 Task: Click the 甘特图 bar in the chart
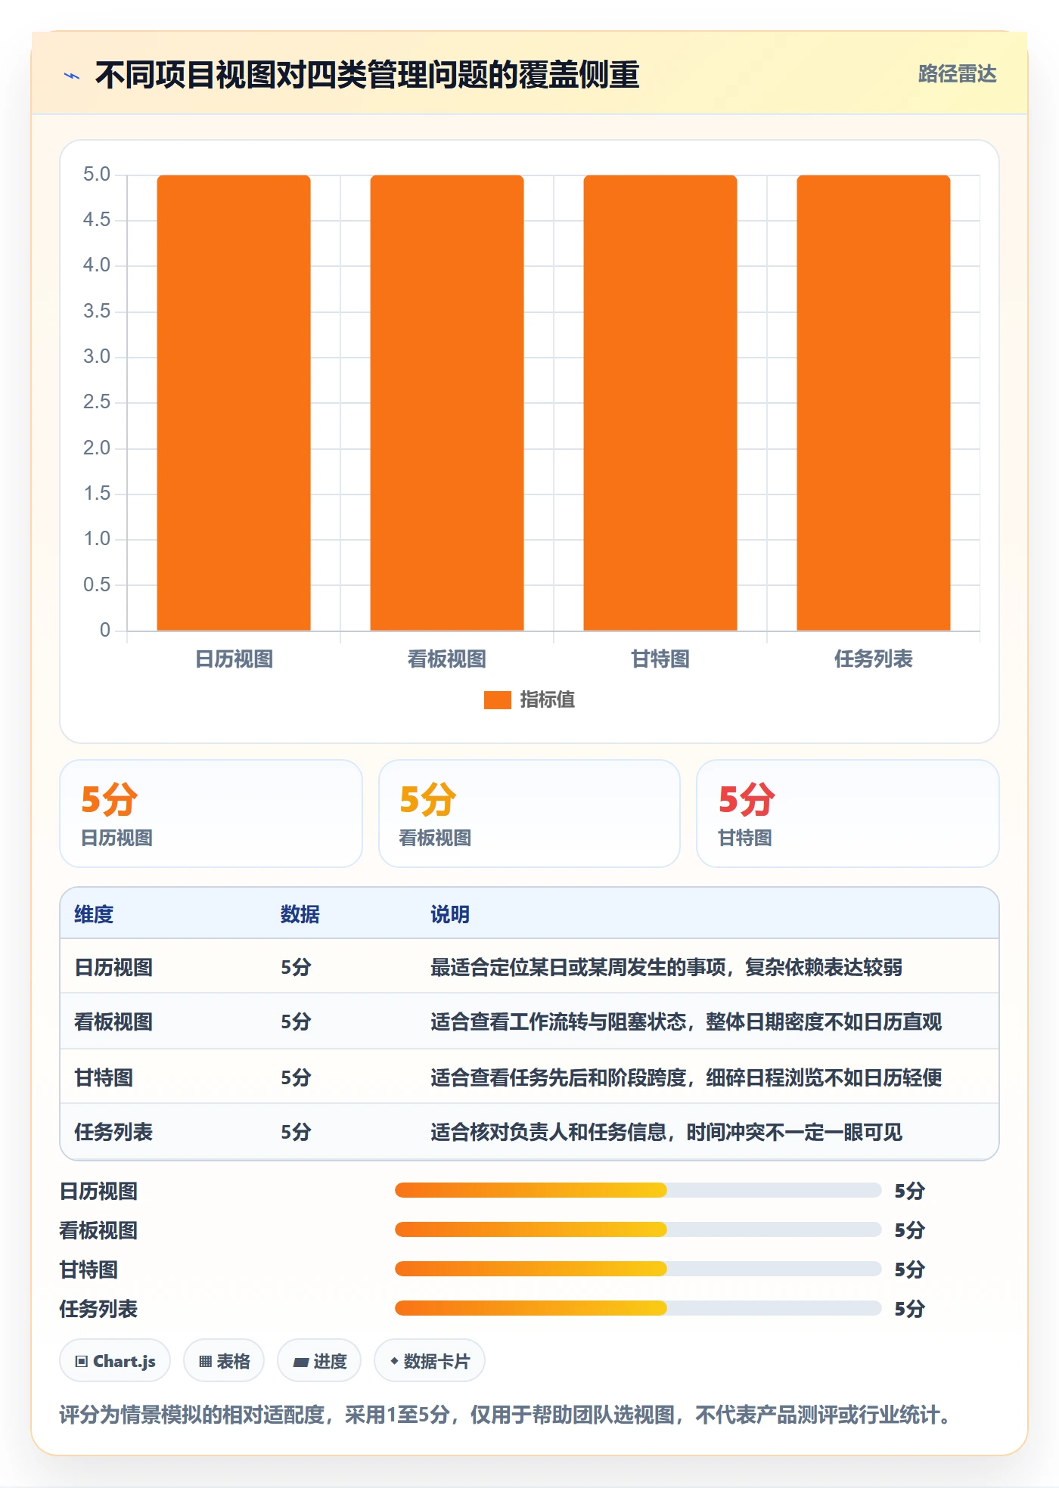point(660,403)
